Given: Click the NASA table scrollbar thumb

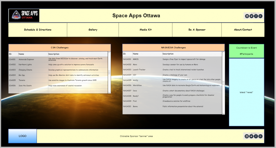Looking at the screenshot, I should coord(223,83).
